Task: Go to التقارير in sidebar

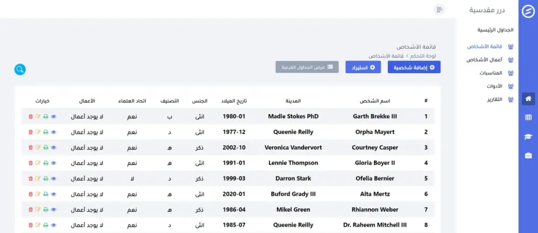Action: tap(493, 100)
